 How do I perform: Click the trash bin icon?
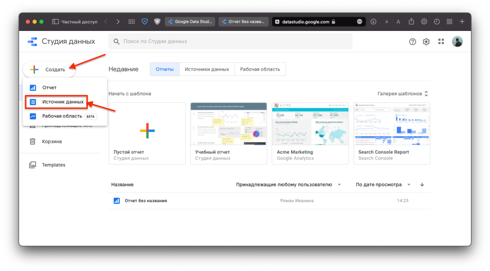33,142
